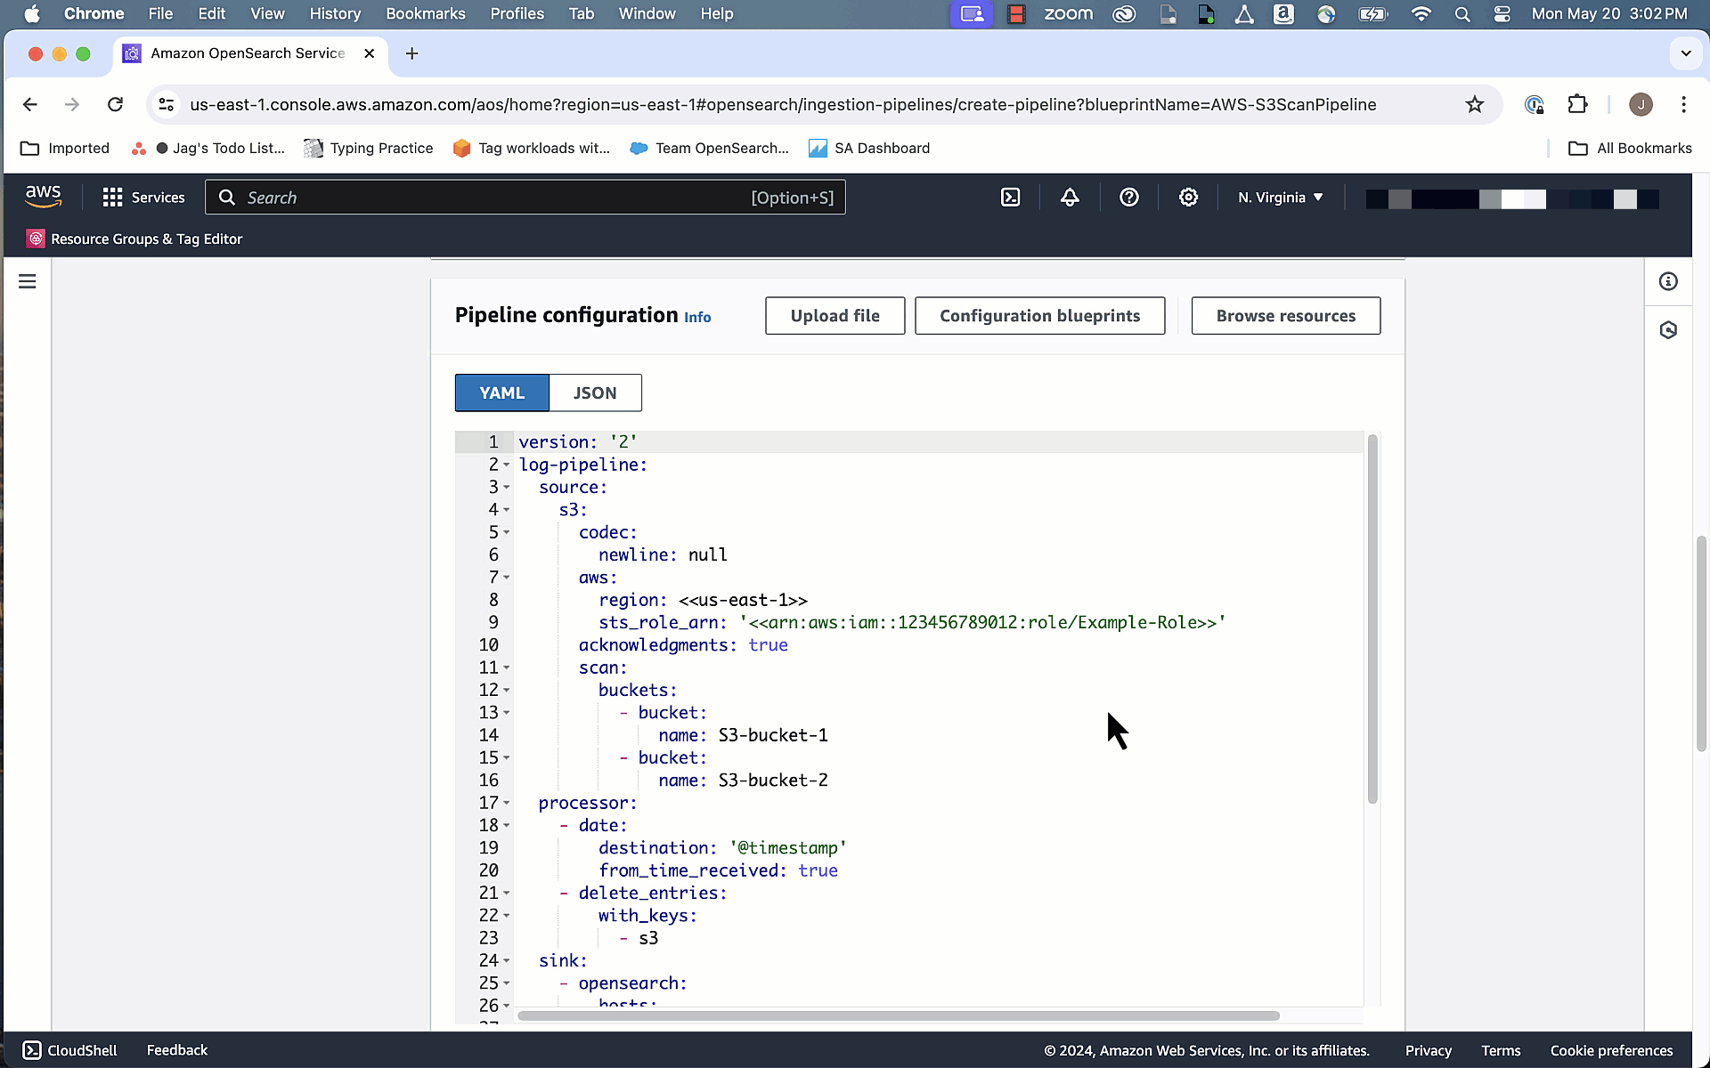Open the Services grid menu
This screenshot has height=1068, width=1710.
[x=143, y=198]
